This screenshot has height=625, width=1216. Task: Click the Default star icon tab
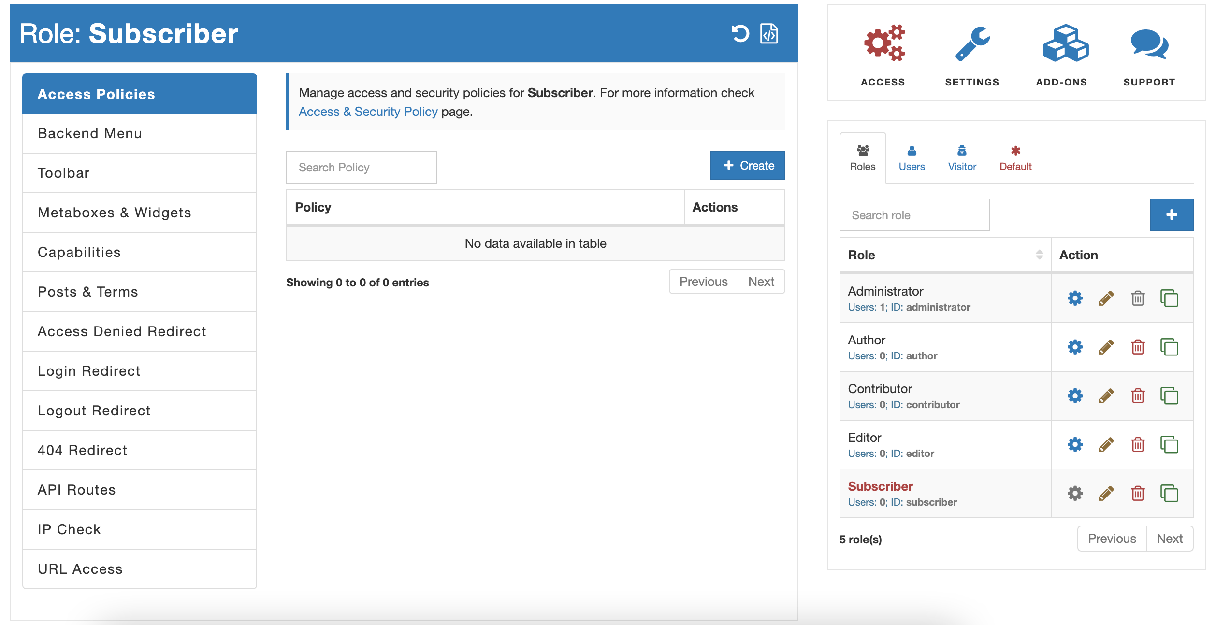coord(1016,157)
